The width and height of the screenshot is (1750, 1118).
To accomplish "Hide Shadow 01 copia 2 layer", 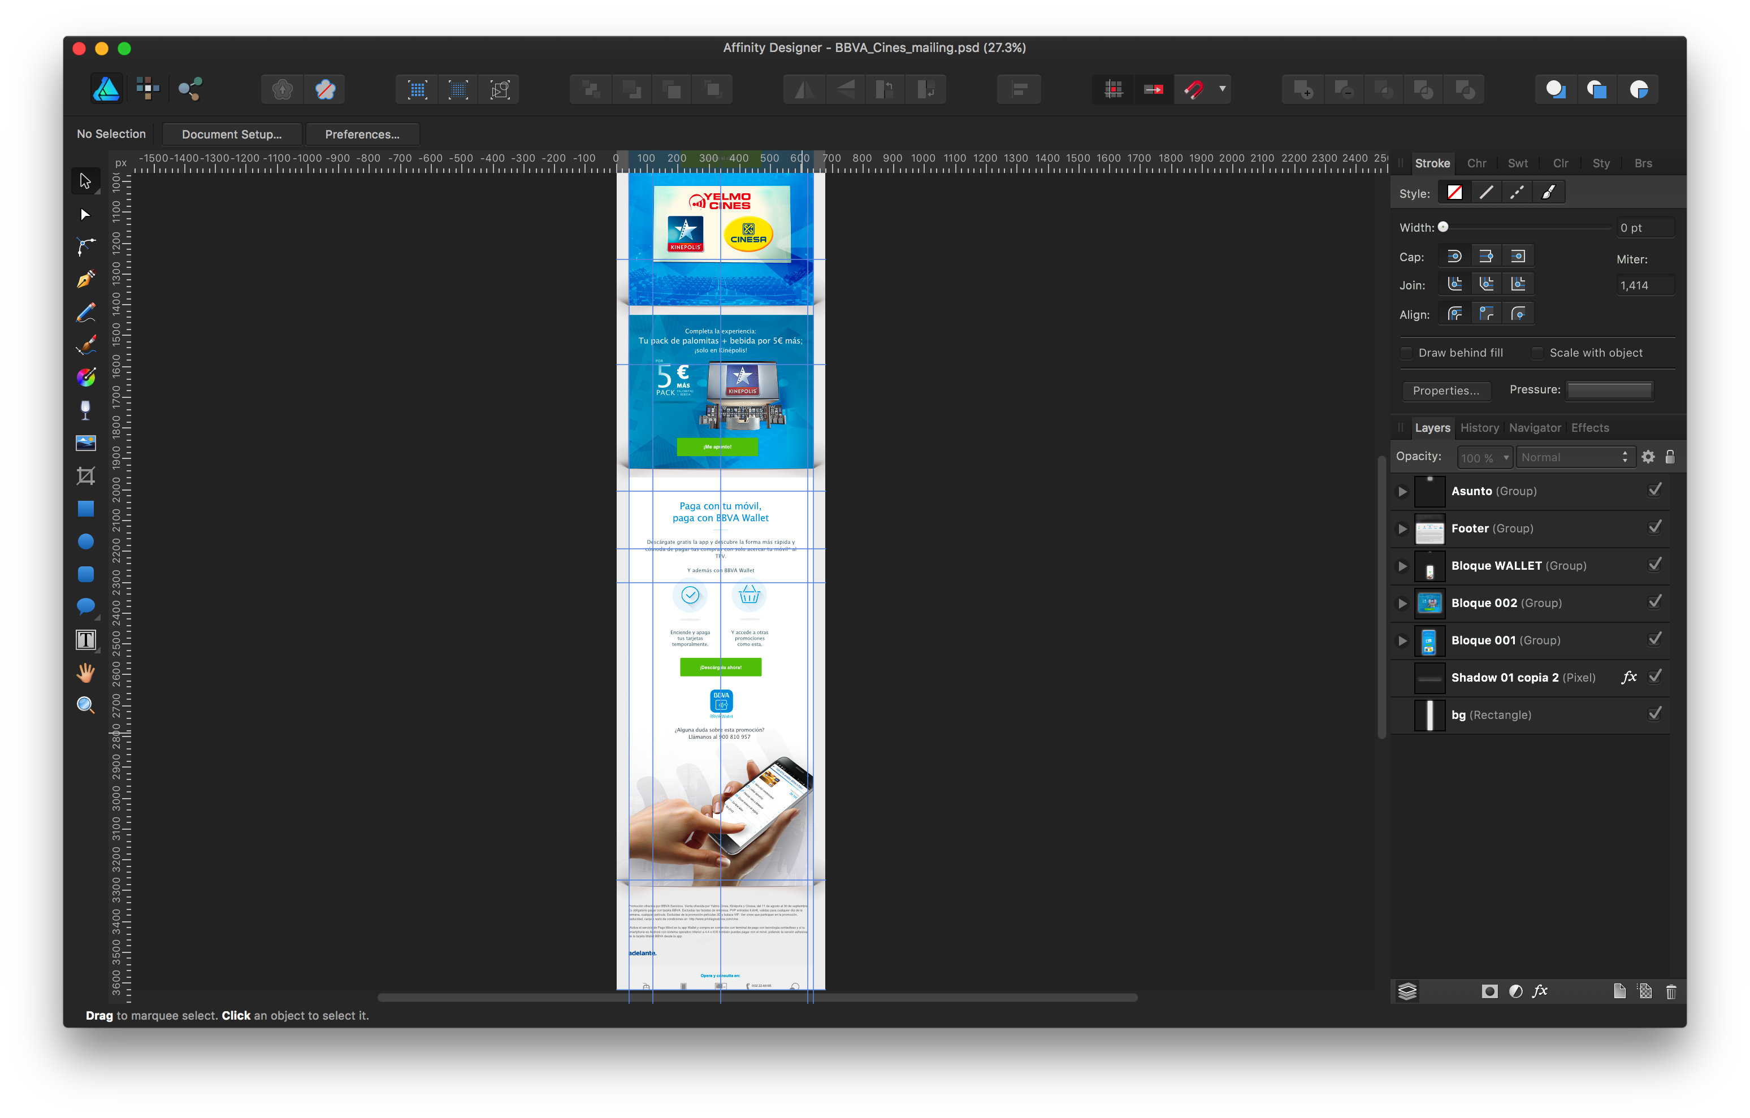I will point(1655,676).
